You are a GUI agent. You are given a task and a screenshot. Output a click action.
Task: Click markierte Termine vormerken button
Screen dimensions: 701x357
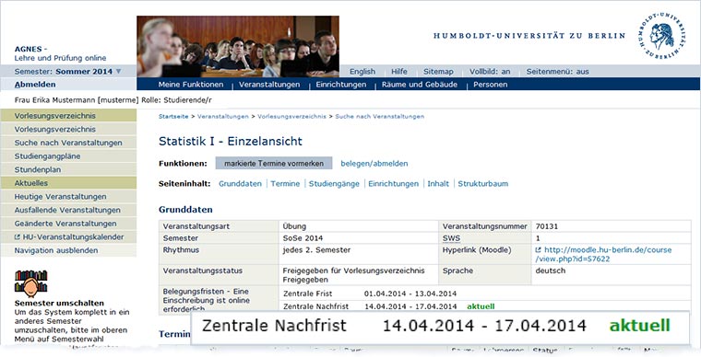(x=274, y=163)
